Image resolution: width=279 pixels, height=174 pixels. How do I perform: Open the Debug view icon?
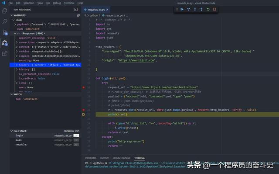pyautogui.click(x=5, y=43)
